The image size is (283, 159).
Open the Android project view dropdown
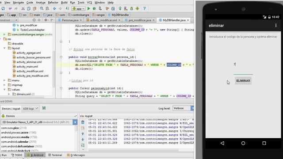9,20
